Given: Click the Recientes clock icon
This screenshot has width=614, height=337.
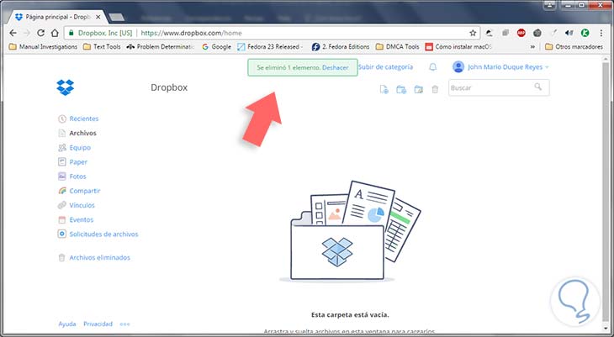Looking at the screenshot, I should coord(62,118).
